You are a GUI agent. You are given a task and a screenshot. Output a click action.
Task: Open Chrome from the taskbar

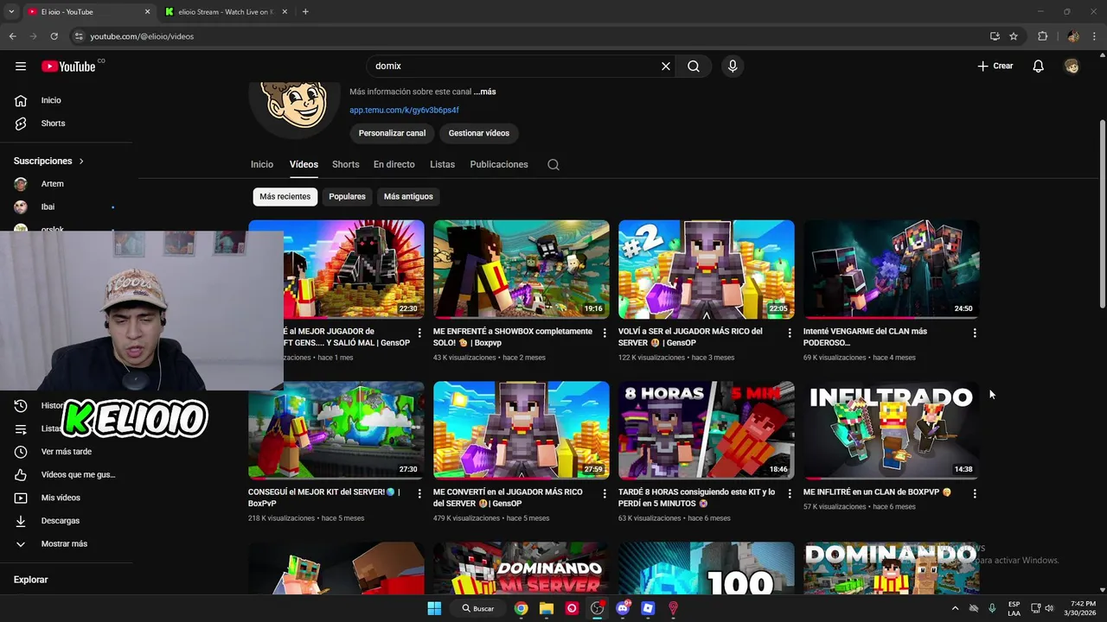coord(521,608)
